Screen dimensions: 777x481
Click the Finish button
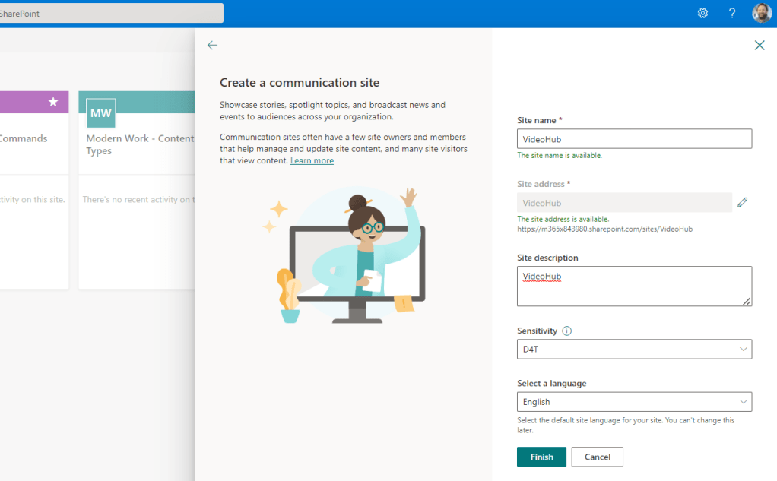(541, 457)
